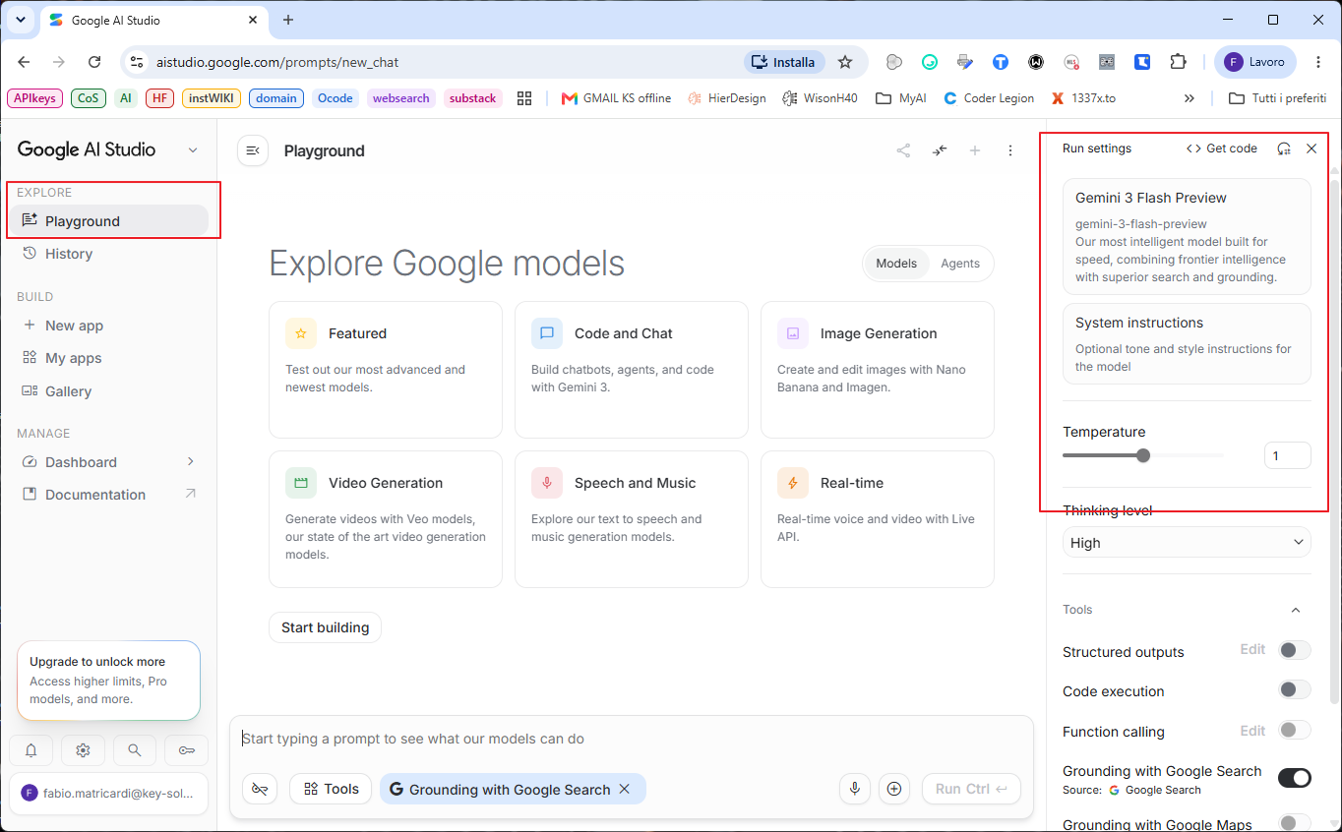Viewport: 1342px width, 832px height.
Task: Click the compare mode arrows icon
Action: coord(940,150)
